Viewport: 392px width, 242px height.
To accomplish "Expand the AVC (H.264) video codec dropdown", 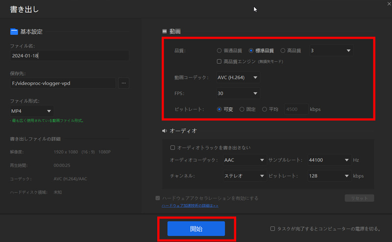I will click(238, 77).
